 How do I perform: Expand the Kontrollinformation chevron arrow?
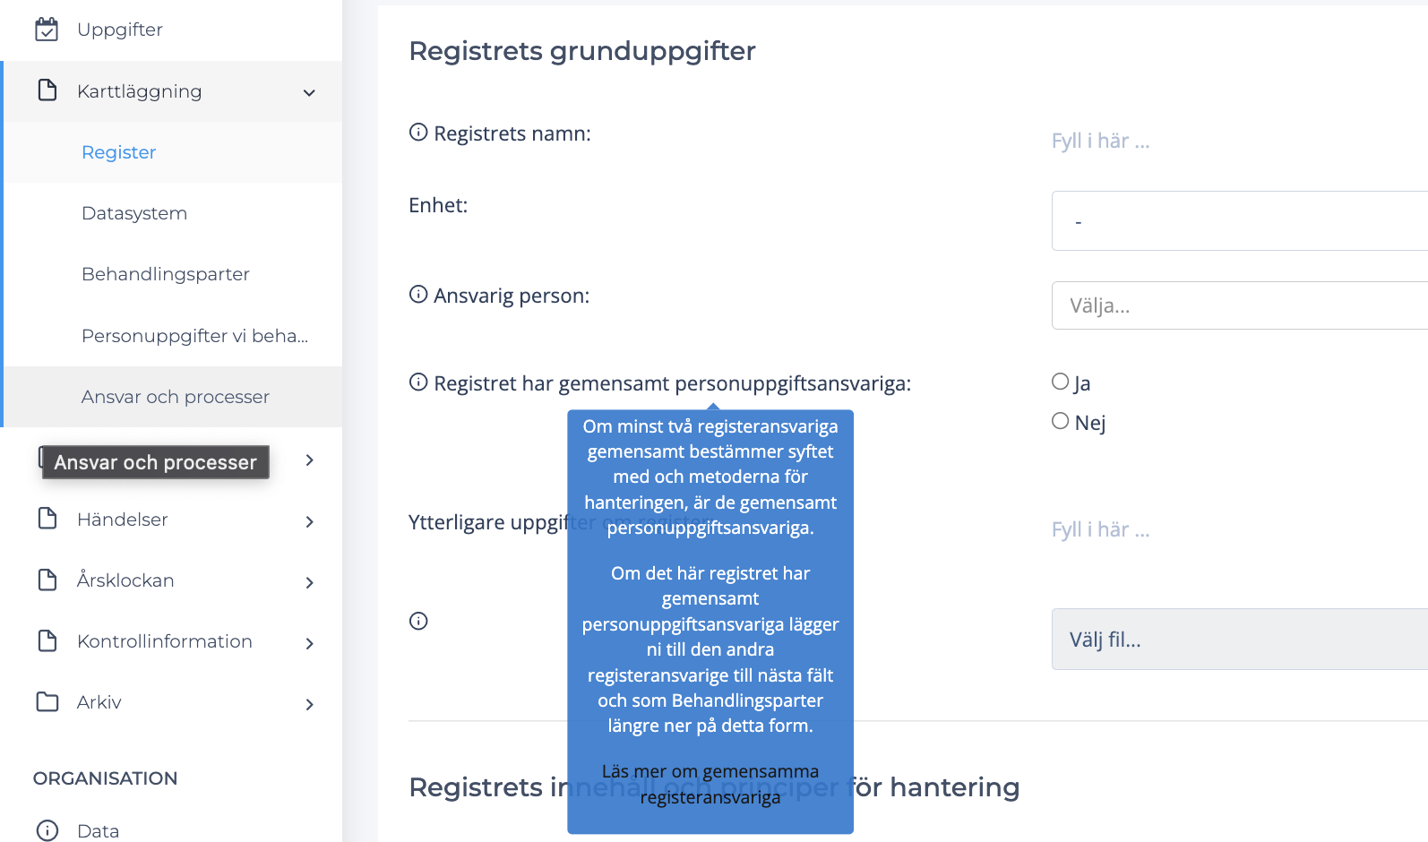(309, 643)
